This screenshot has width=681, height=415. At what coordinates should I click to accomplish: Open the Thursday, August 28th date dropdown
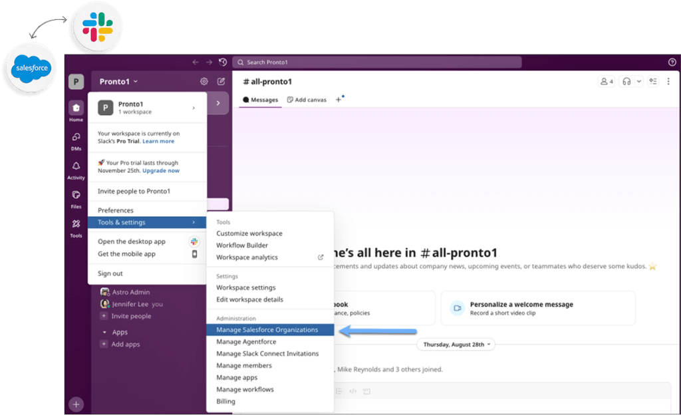click(x=456, y=345)
